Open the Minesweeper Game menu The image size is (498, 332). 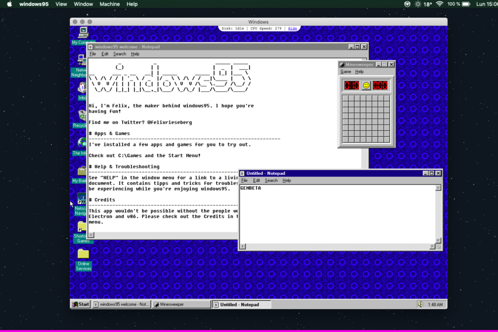[x=346, y=72]
